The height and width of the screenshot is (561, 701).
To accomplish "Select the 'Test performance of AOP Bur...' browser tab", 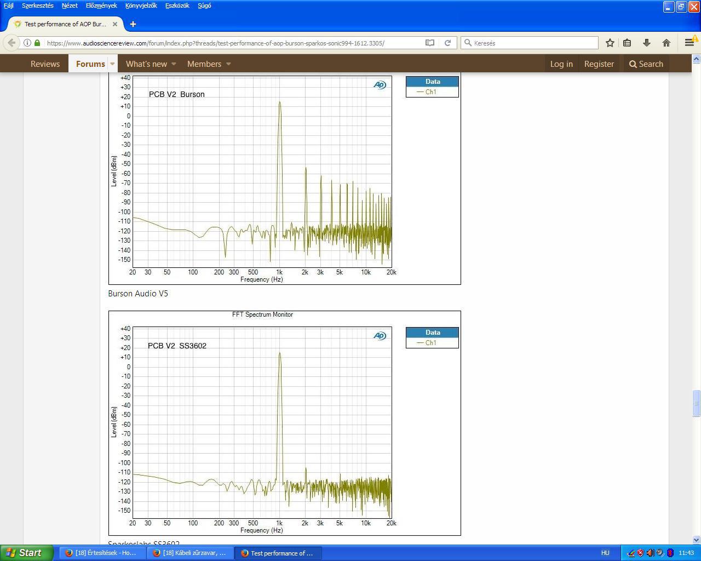I will [65, 24].
